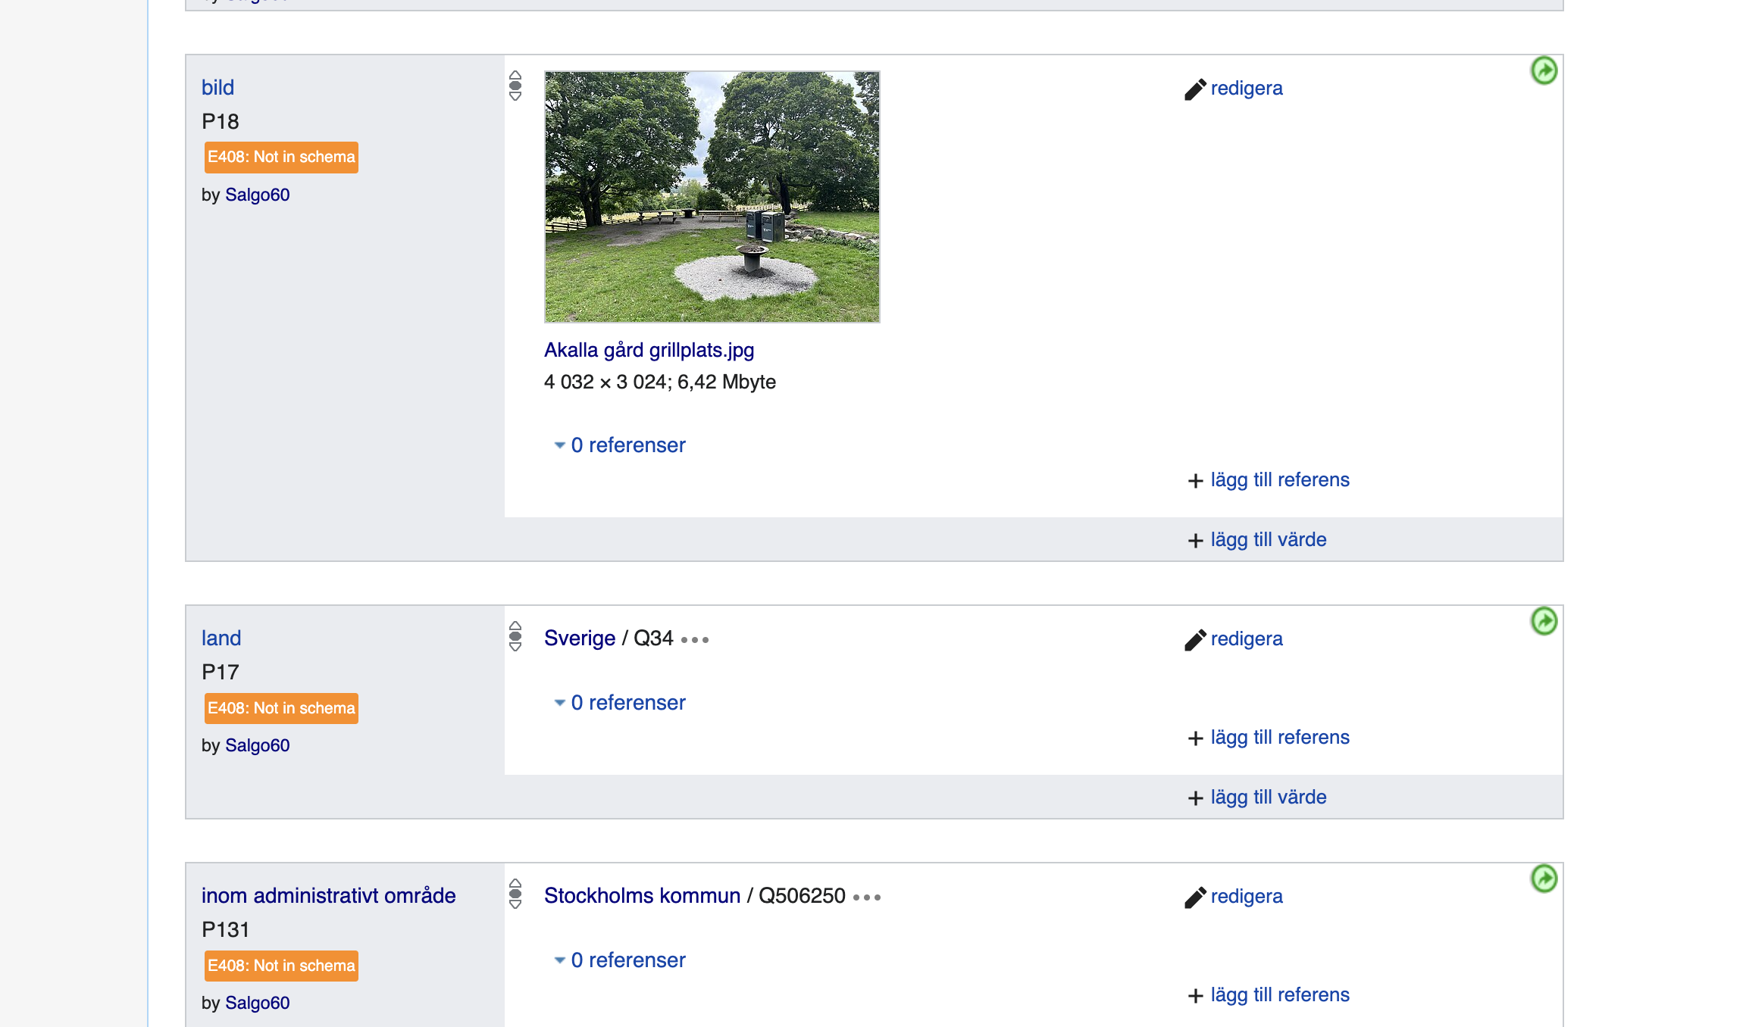This screenshot has height=1027, width=1746.
Task: Click green arrow icon on bild statement
Action: (1544, 70)
